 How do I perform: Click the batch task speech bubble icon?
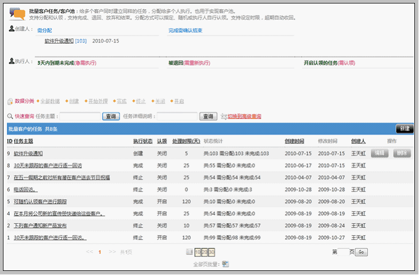[18, 14]
